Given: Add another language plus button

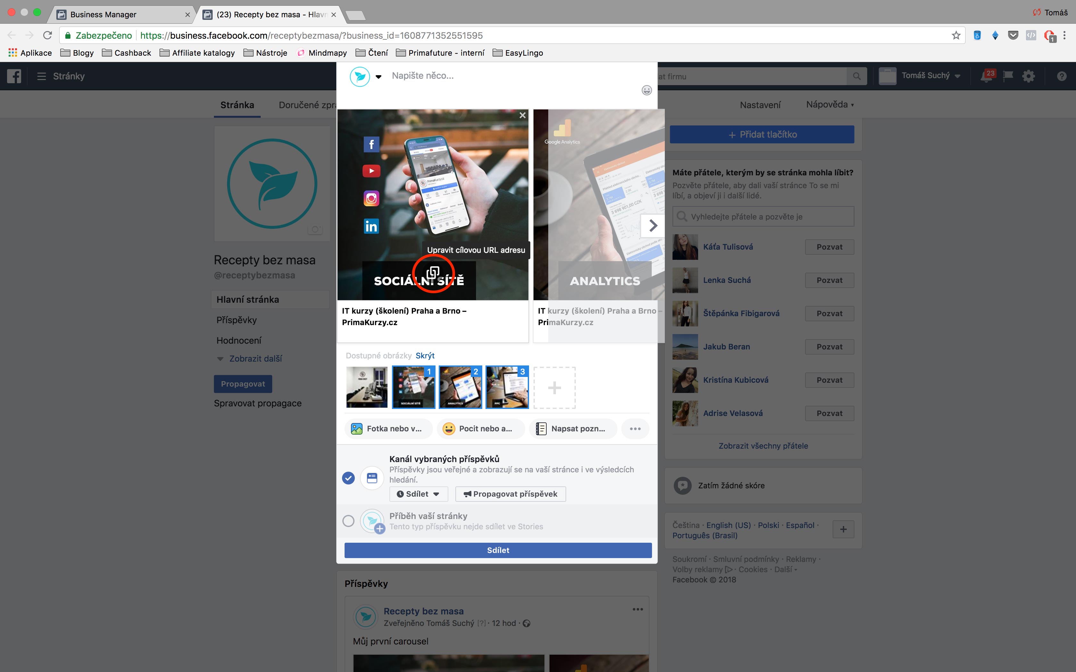Looking at the screenshot, I should click(x=843, y=529).
